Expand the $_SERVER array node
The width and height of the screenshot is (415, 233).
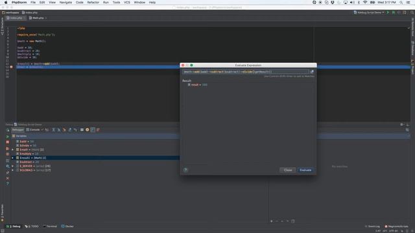(12, 166)
